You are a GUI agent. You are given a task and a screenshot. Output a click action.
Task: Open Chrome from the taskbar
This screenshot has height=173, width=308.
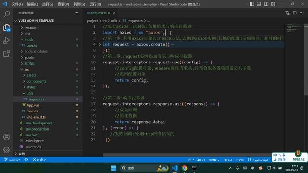tap(184, 168)
